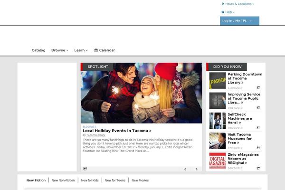Share the SelfCheck Machines post
The width and height of the screenshot is (285, 190).
258,128
